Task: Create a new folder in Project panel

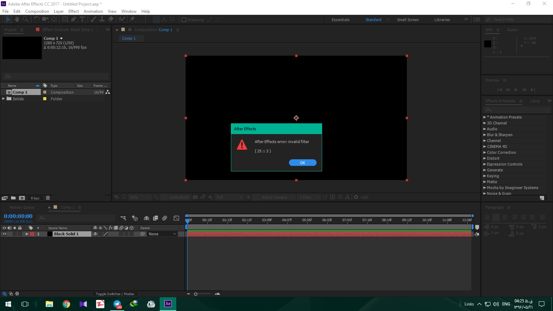Action: [13, 198]
